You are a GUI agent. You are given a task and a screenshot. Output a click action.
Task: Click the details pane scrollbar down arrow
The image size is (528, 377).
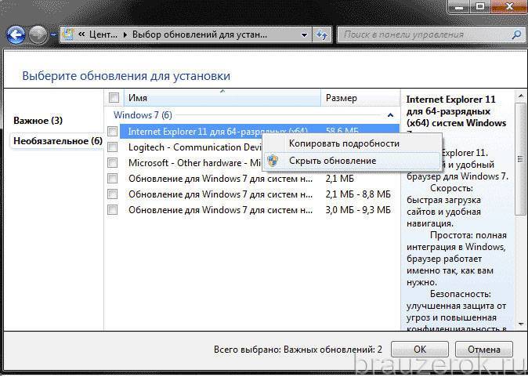coord(521,324)
